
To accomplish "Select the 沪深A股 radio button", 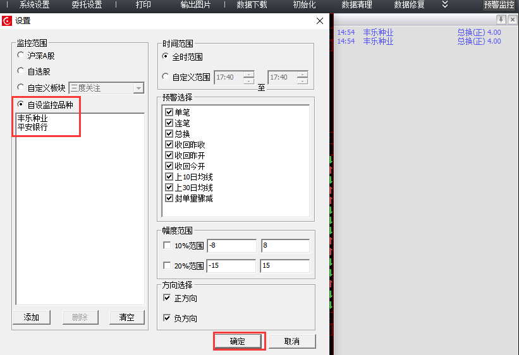I will [x=20, y=55].
